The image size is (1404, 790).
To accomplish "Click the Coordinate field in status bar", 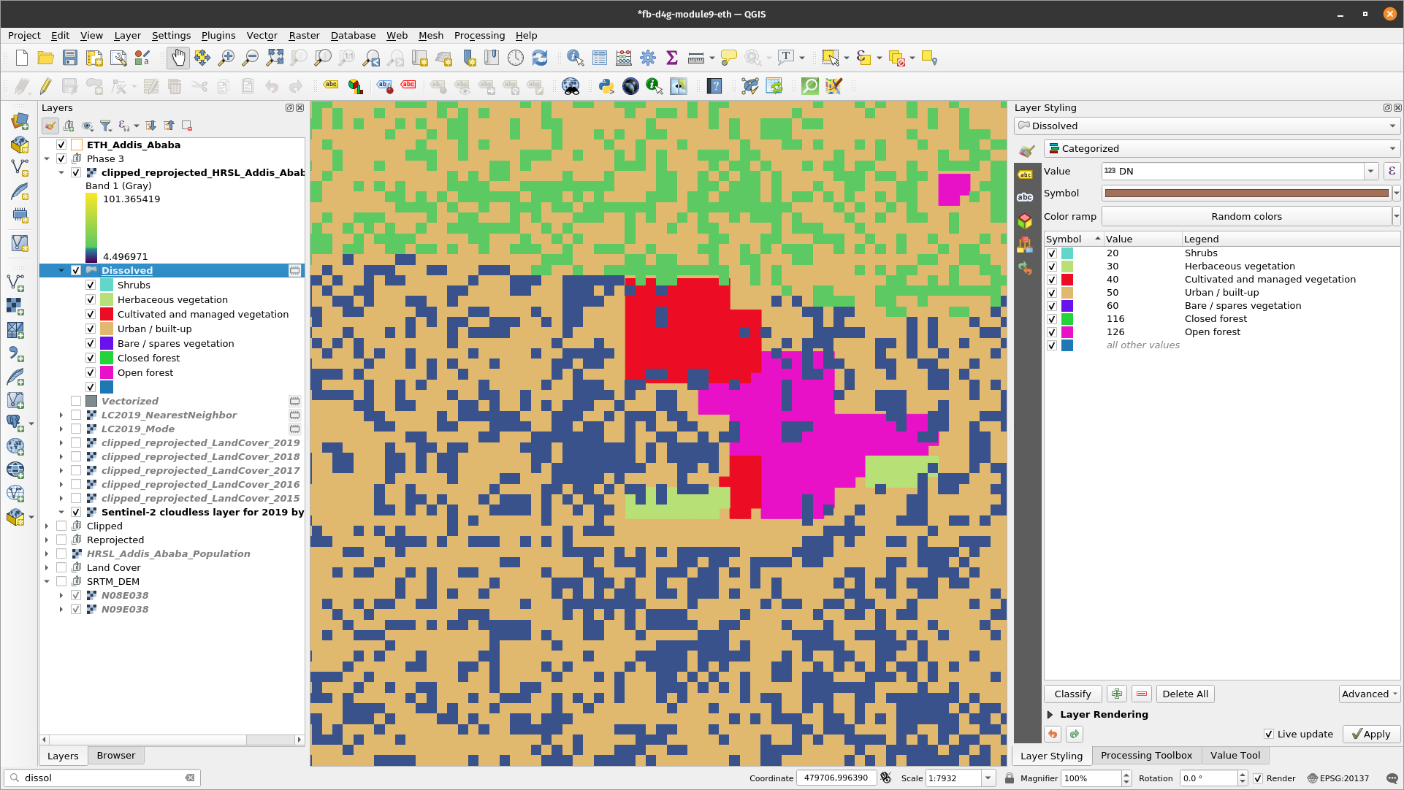I will click(x=836, y=778).
